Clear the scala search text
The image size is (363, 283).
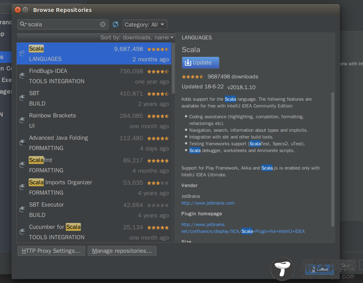click(x=103, y=24)
